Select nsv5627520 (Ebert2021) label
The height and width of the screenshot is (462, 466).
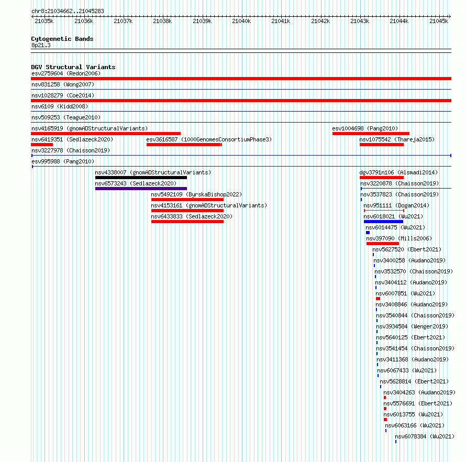(407, 249)
